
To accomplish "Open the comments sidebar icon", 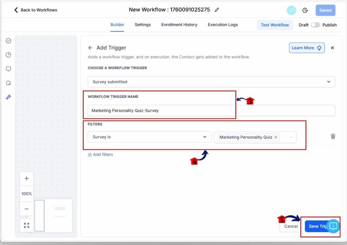I will [x=8, y=69].
